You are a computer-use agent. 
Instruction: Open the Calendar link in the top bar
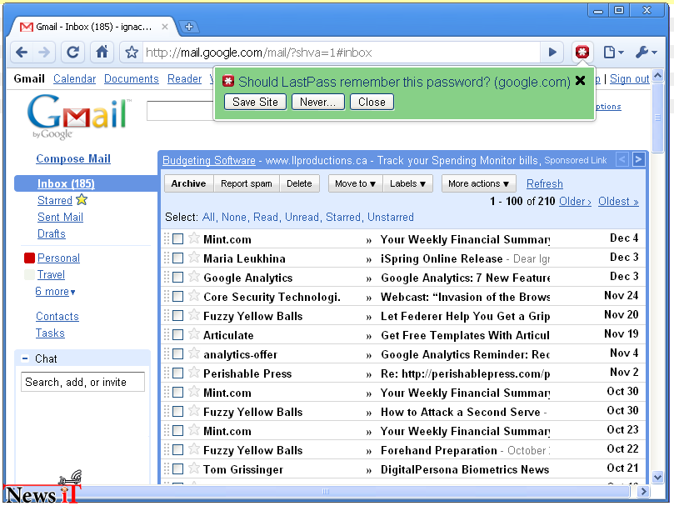pos(74,78)
